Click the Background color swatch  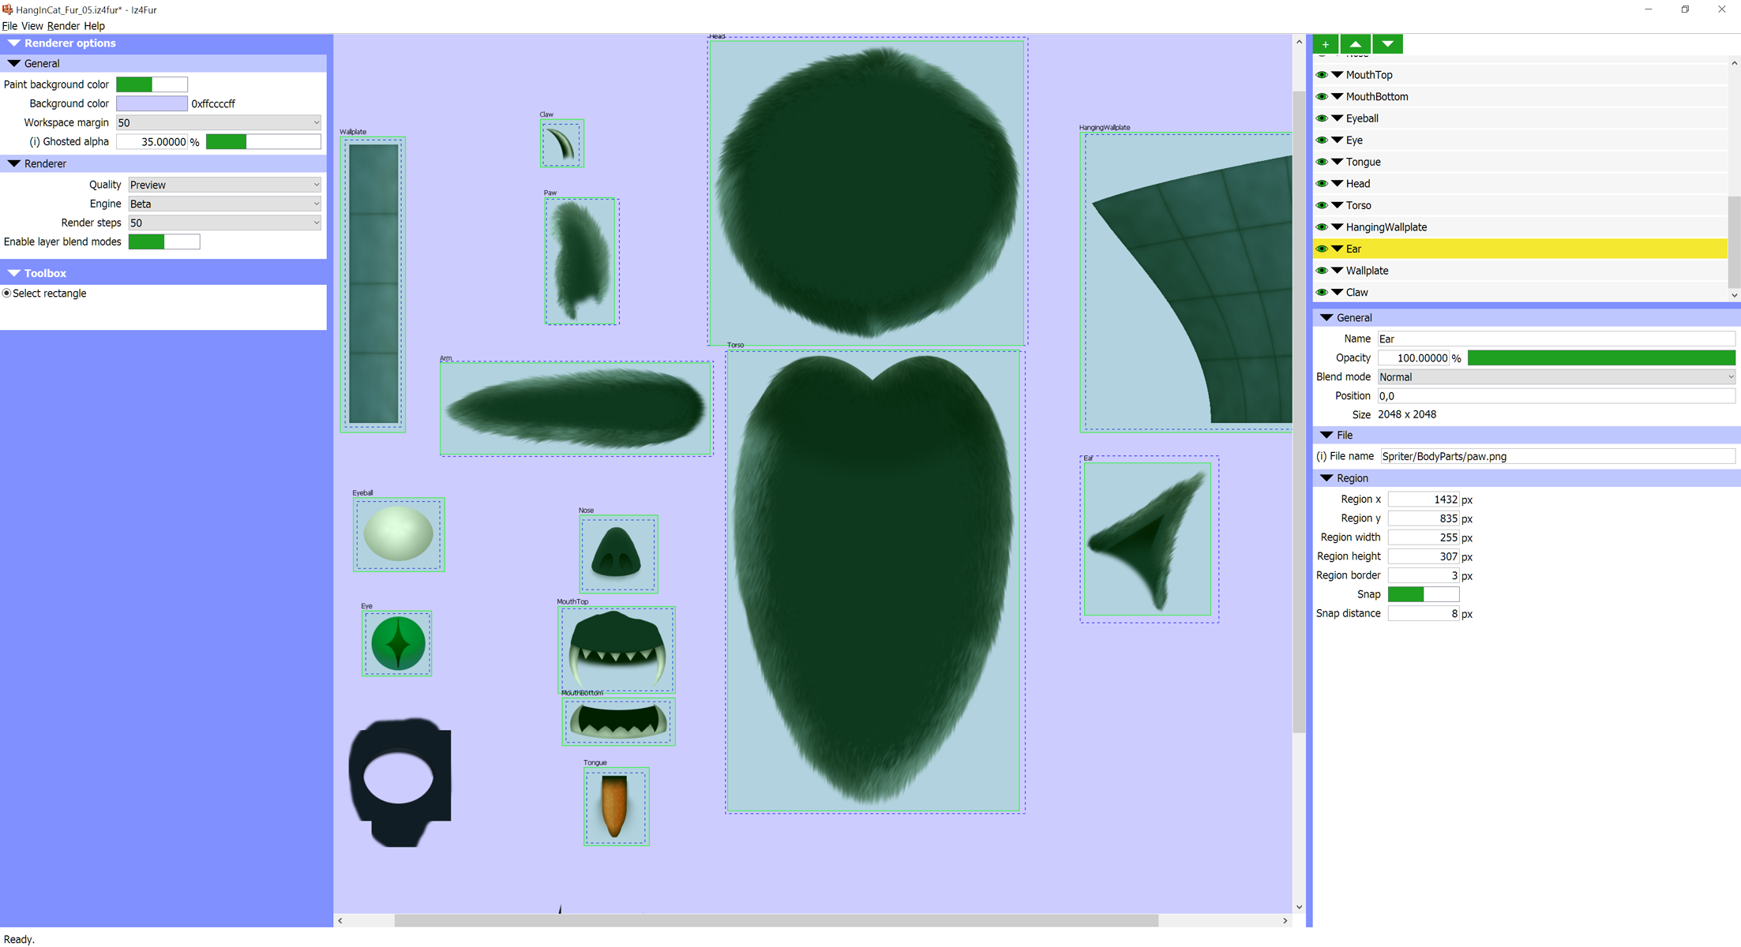coord(152,103)
